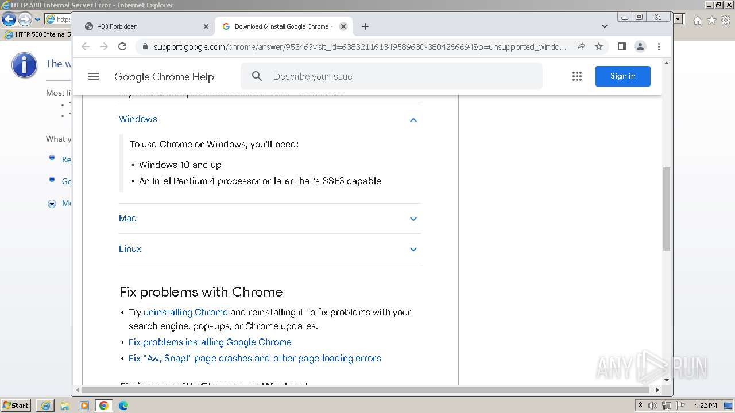This screenshot has width=735, height=413.
Task: Close the 403 Forbidden tab
Action: pos(206,26)
